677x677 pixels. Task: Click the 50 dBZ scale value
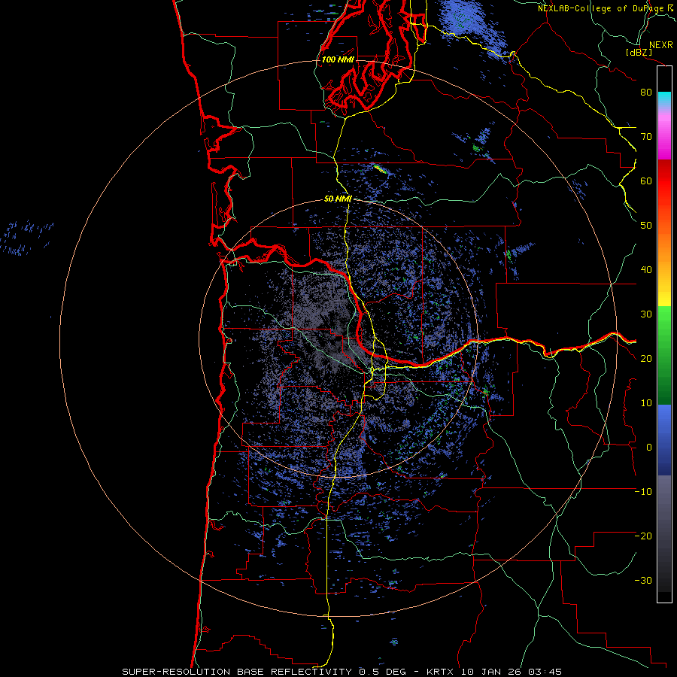click(646, 226)
